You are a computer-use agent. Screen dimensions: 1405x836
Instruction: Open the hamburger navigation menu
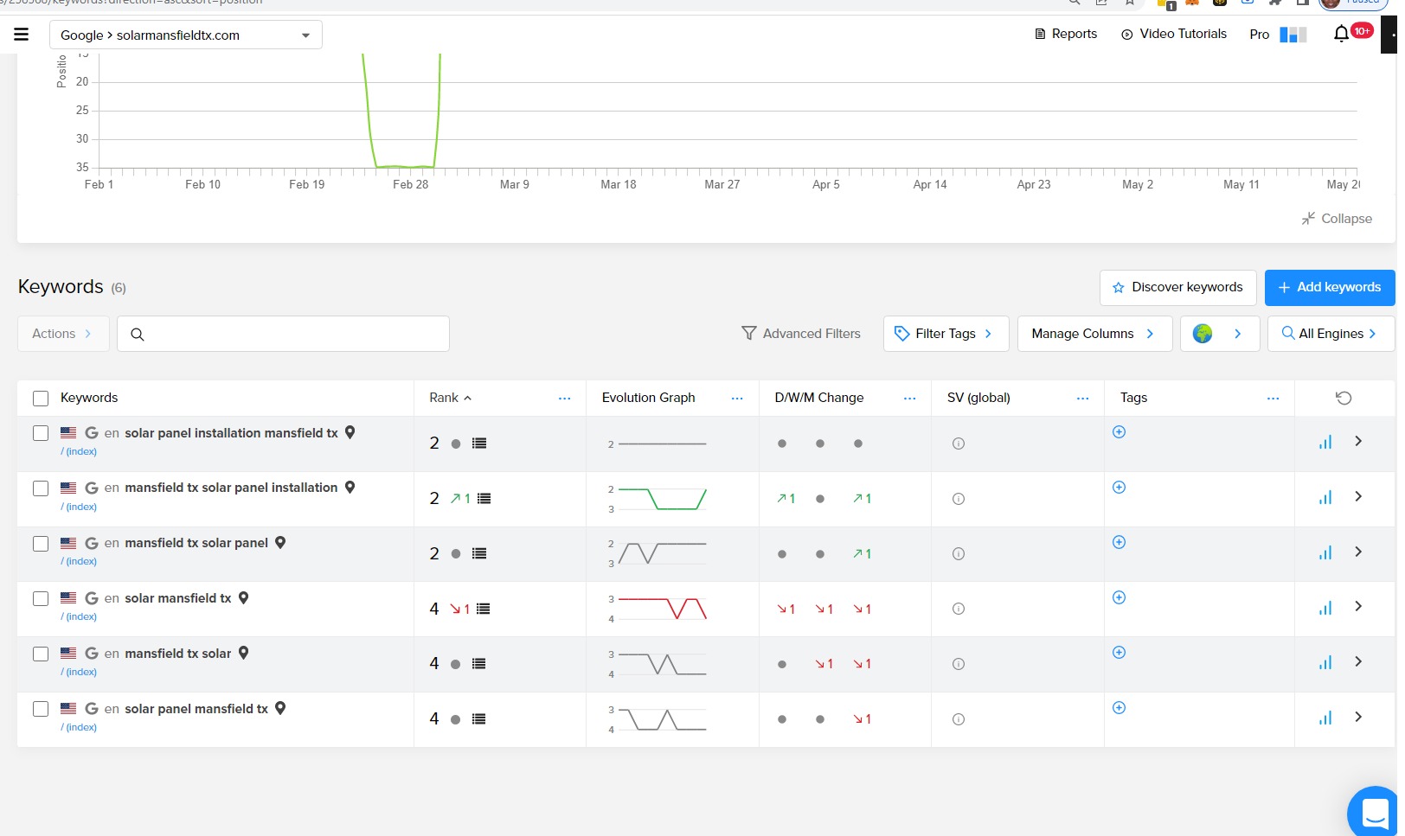coord(22,35)
